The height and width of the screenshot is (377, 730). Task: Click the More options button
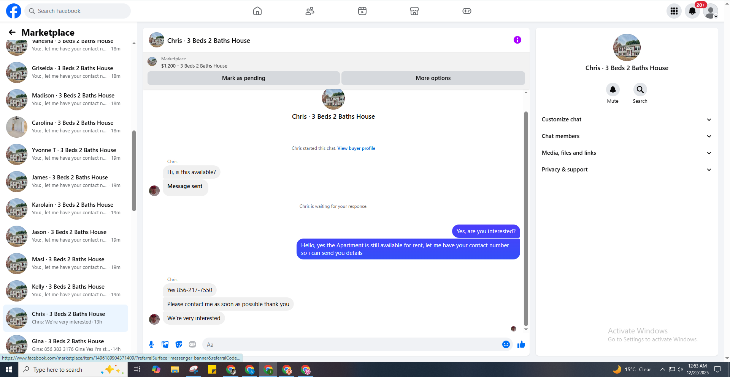coord(433,78)
